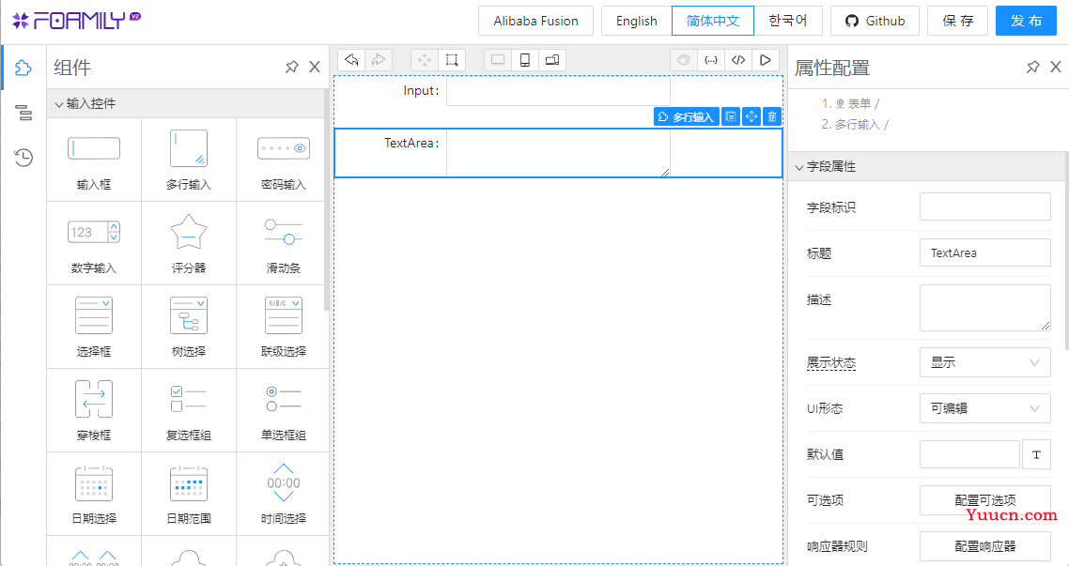
Task: Click the 保存 save button
Action: (958, 21)
